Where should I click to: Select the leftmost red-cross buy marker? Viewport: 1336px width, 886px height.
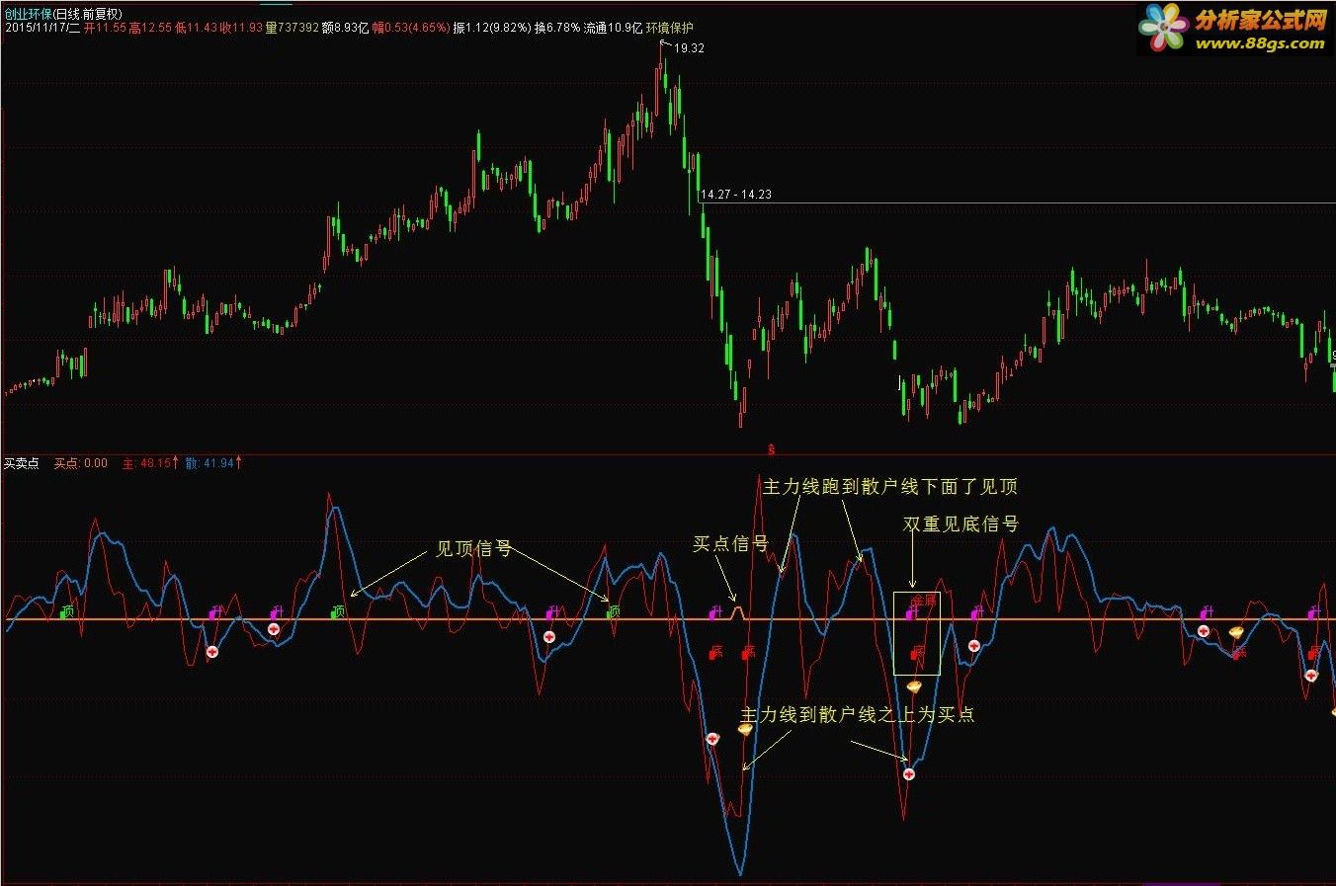(211, 652)
